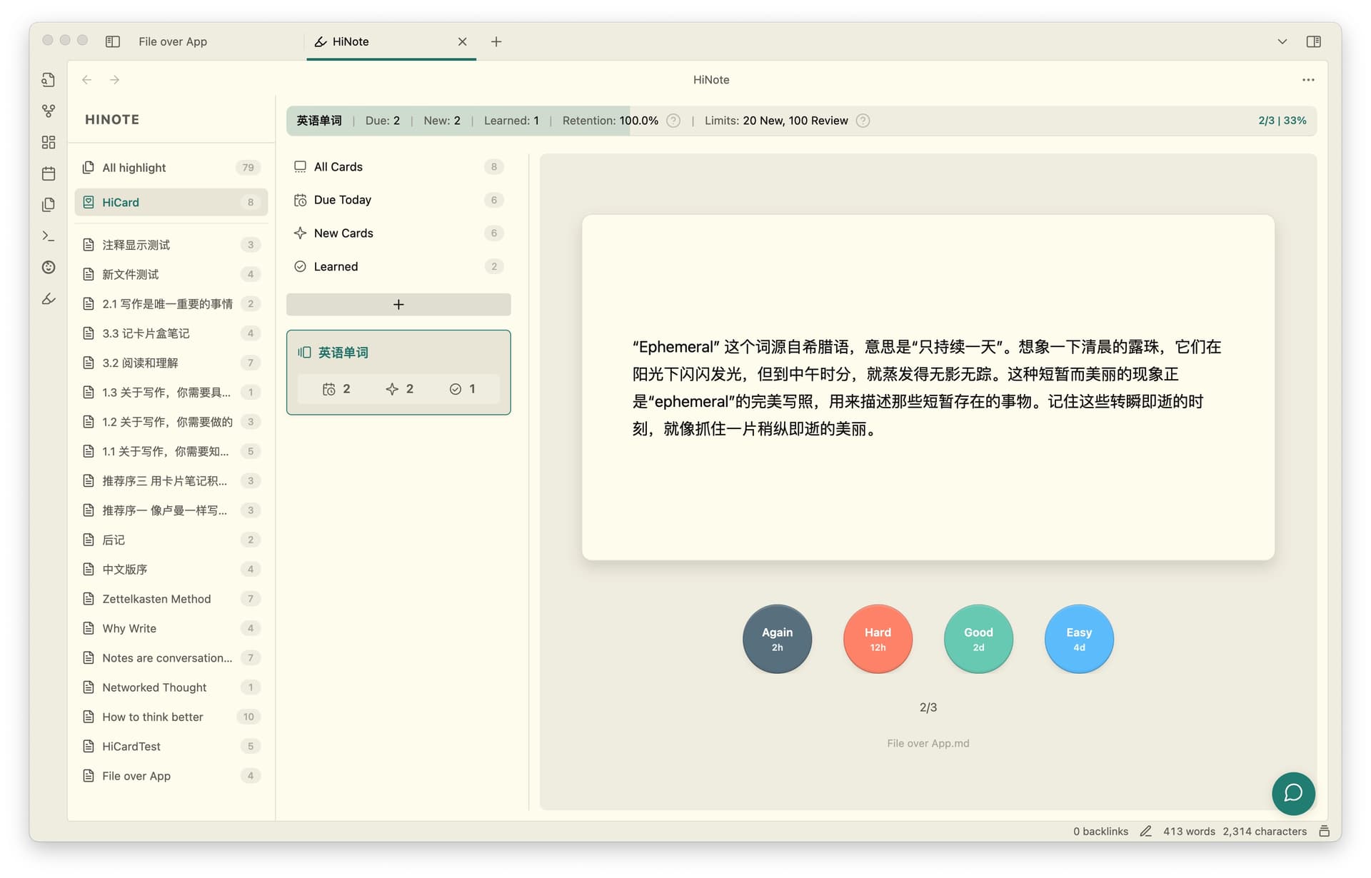
Task: Toggle the right sidebar panel icon
Action: 1313,41
